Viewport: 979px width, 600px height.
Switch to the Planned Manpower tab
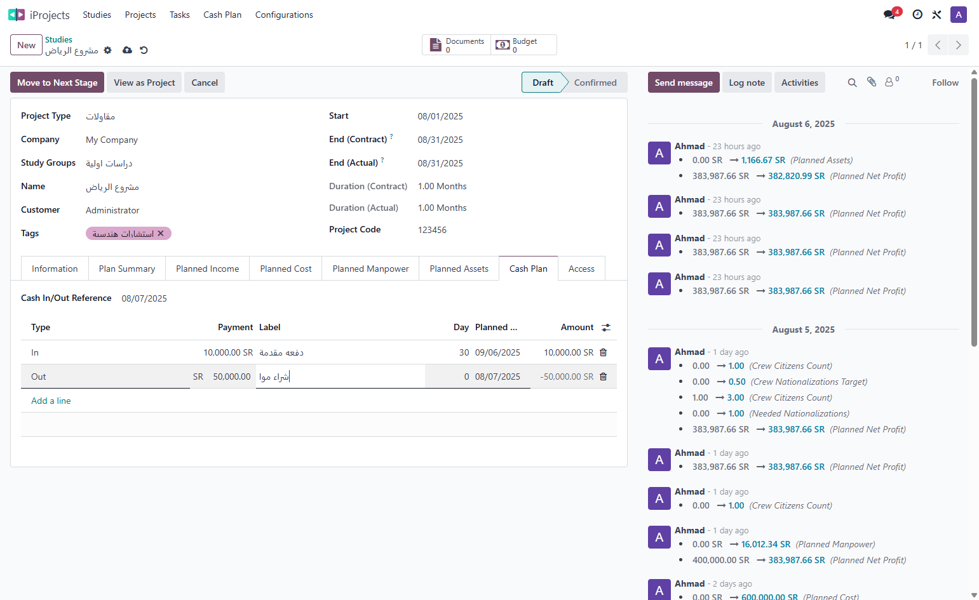point(370,269)
